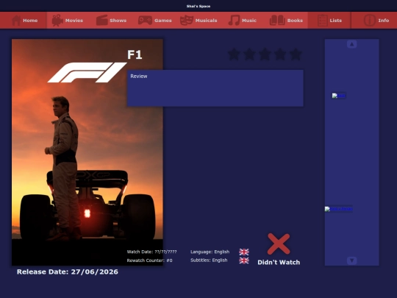397x298 pixels.
Task: Open the Music note section
Action: coord(243,21)
